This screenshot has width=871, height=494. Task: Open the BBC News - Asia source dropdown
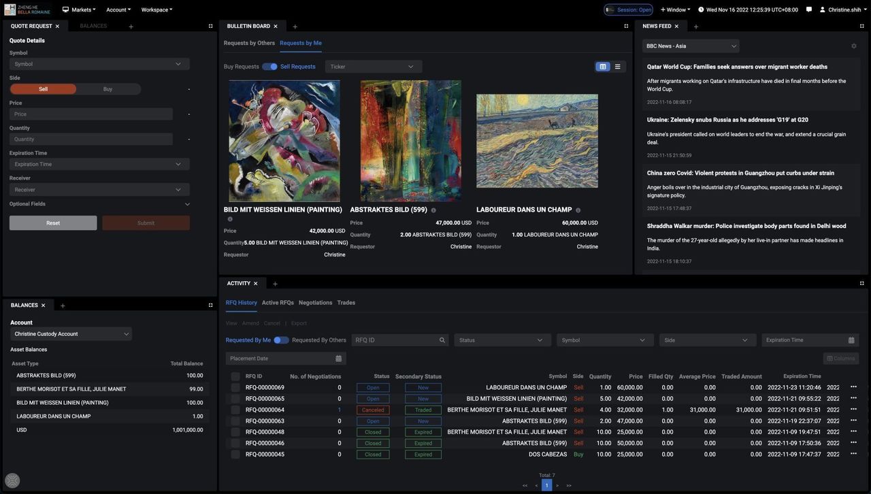691,46
